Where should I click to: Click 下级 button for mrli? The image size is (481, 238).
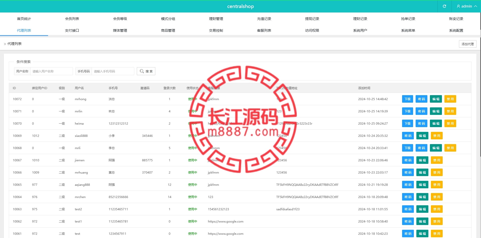point(408,148)
